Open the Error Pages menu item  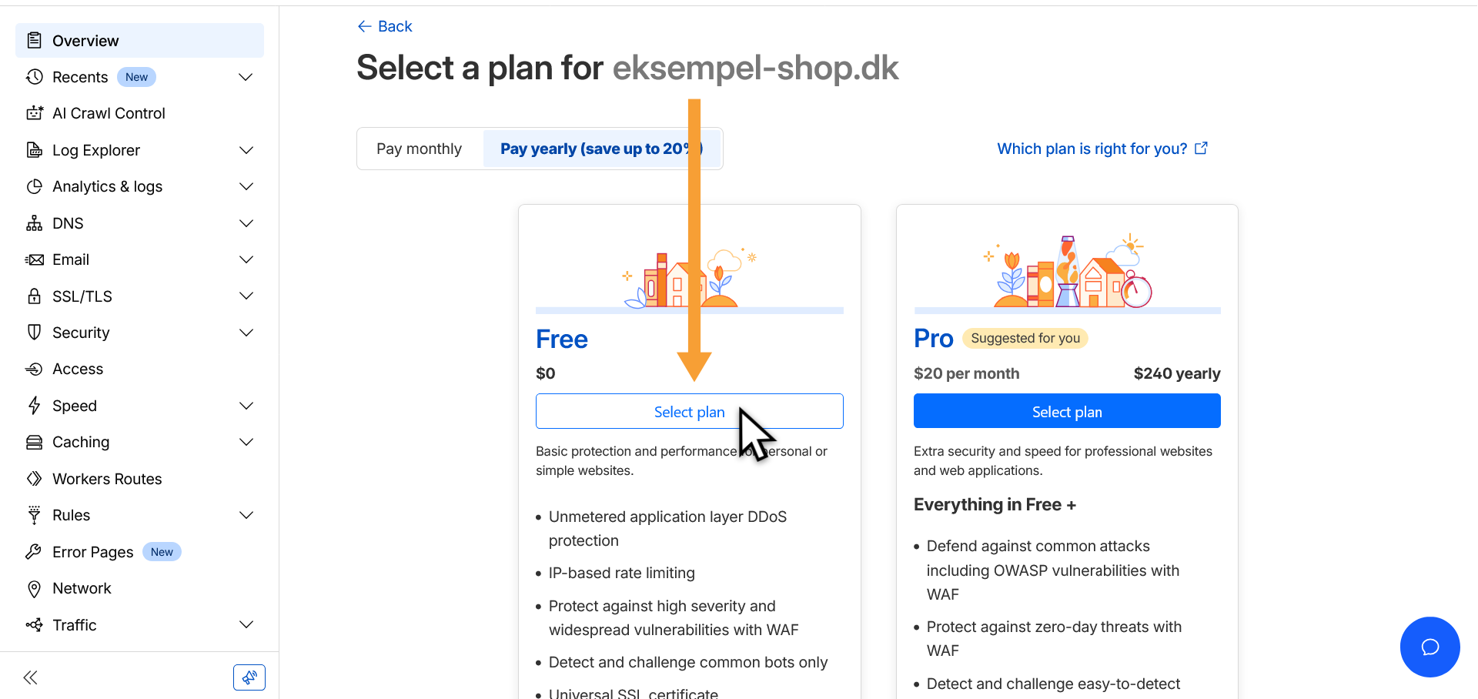(92, 552)
